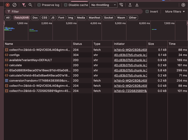Filter by Media type
Screen dimensions: 188x140
coord(81,18)
